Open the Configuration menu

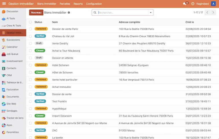(94, 4)
